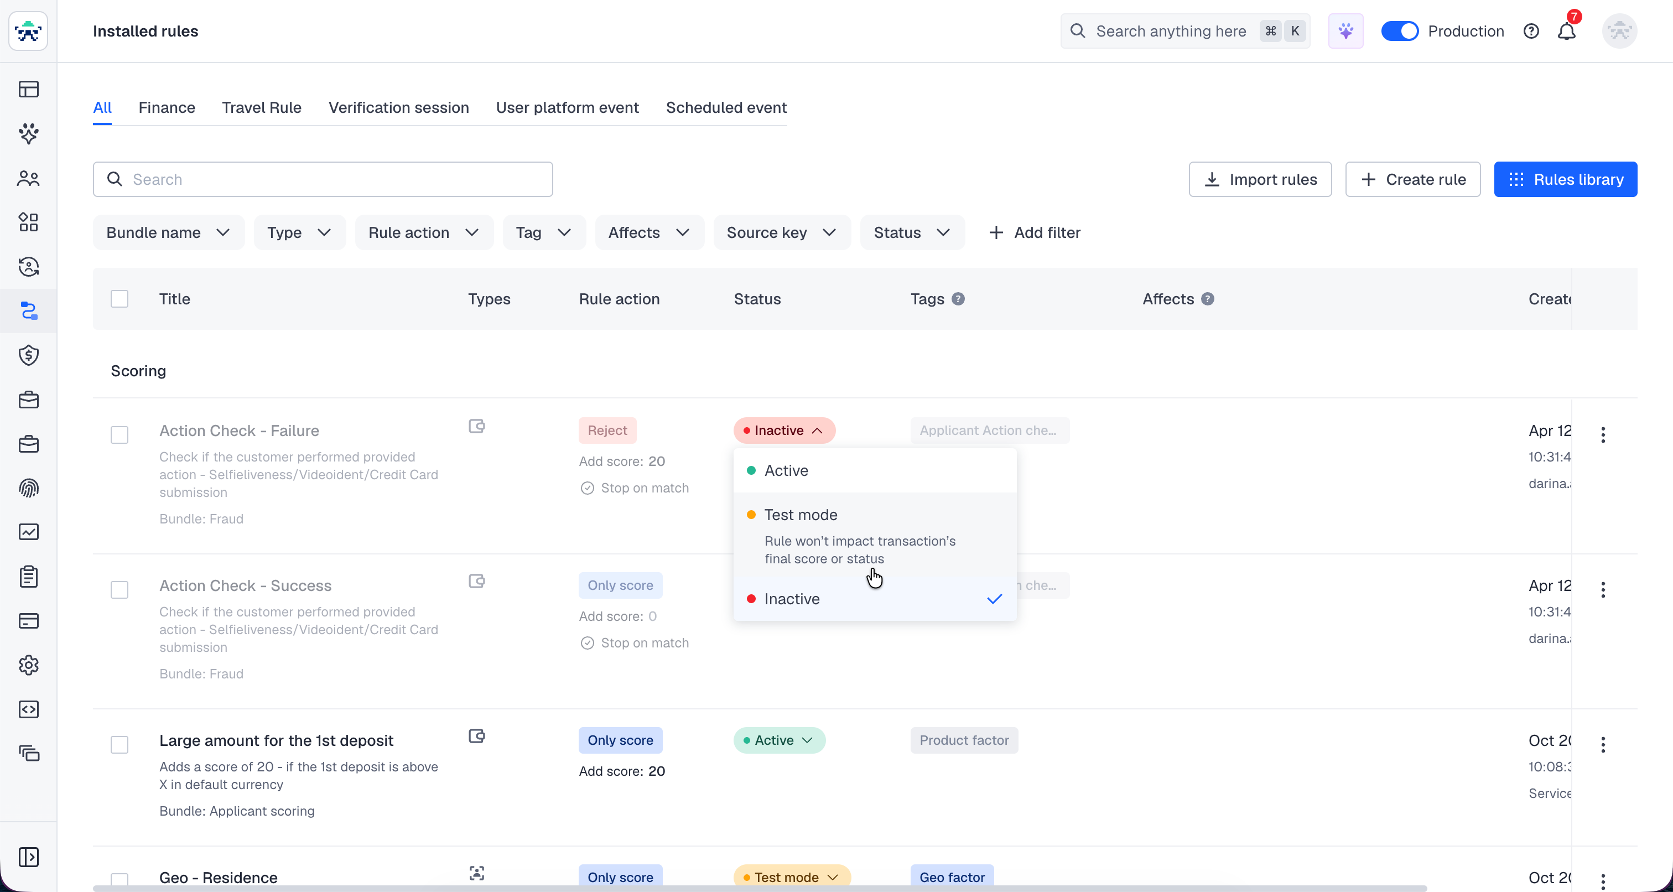
Task: Open the settings gear in sidebar
Action: 29,665
